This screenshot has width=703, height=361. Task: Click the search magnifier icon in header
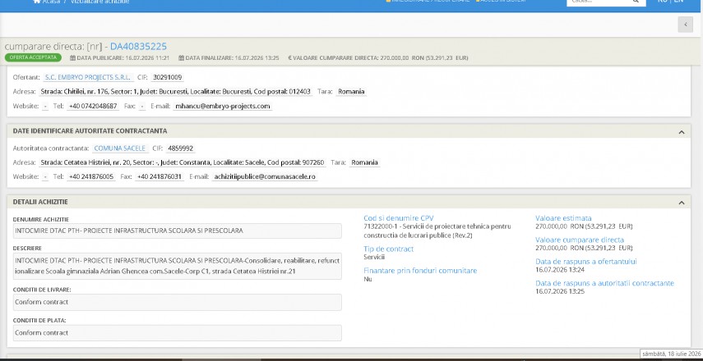pyautogui.click(x=636, y=2)
